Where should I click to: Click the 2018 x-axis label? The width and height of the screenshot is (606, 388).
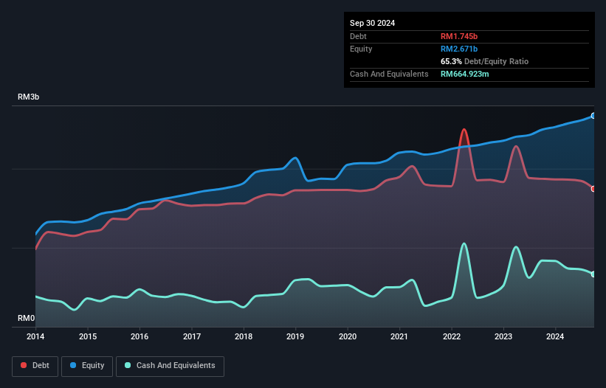pyautogui.click(x=244, y=336)
